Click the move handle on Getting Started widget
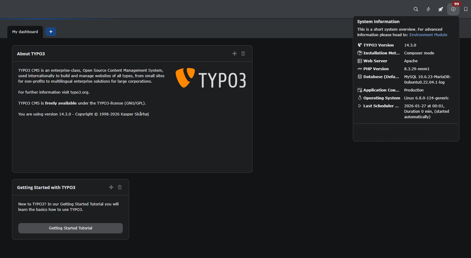The height and width of the screenshot is (258, 471). click(111, 187)
